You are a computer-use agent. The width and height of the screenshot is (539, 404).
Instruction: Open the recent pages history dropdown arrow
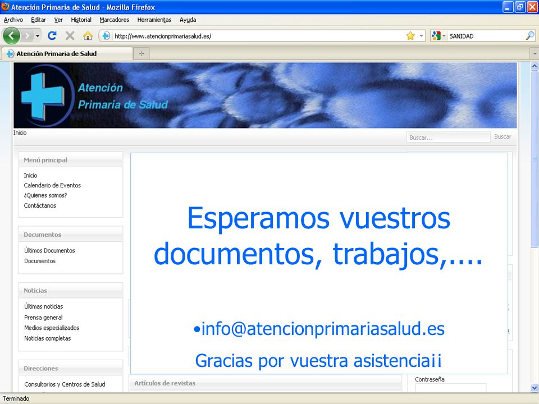click(38, 36)
